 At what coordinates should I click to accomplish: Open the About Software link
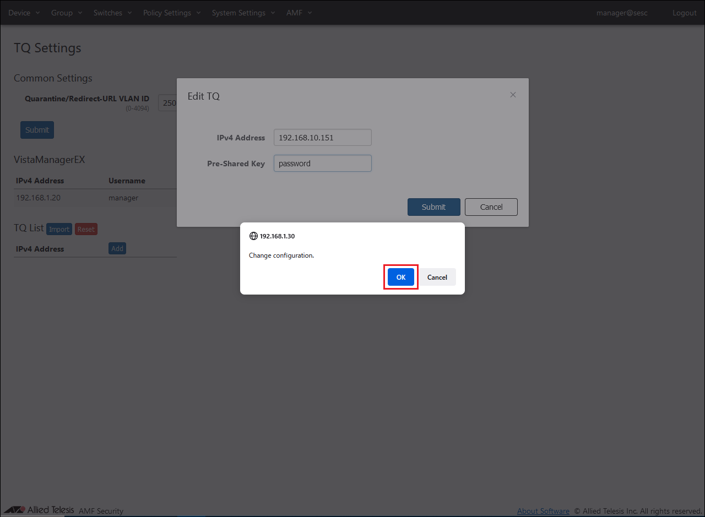click(543, 511)
